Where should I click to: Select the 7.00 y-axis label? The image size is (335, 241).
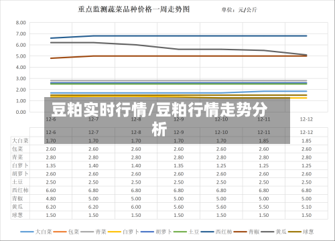21,34
